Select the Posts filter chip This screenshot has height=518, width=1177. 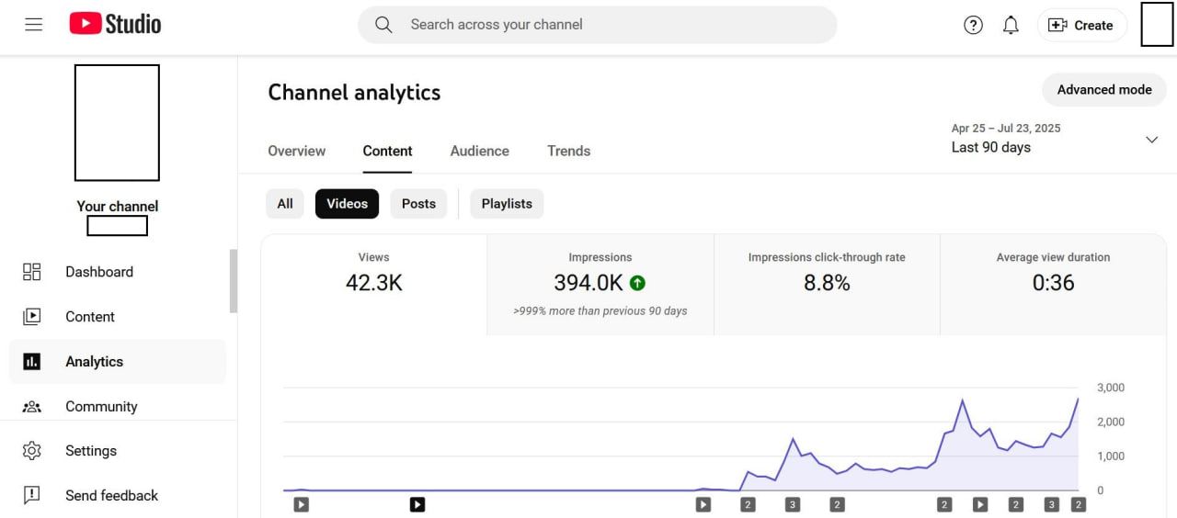pos(418,204)
